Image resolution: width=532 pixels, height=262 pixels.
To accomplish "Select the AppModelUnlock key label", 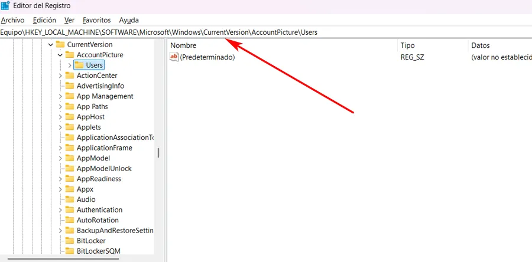I will tap(104, 169).
